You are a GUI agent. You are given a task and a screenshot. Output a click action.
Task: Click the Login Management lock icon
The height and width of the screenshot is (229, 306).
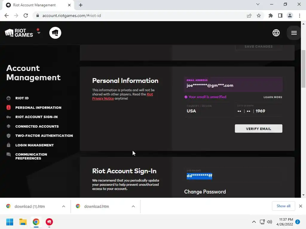click(x=9, y=145)
